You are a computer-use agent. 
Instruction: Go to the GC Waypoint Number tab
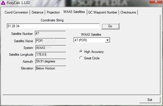point(103,12)
